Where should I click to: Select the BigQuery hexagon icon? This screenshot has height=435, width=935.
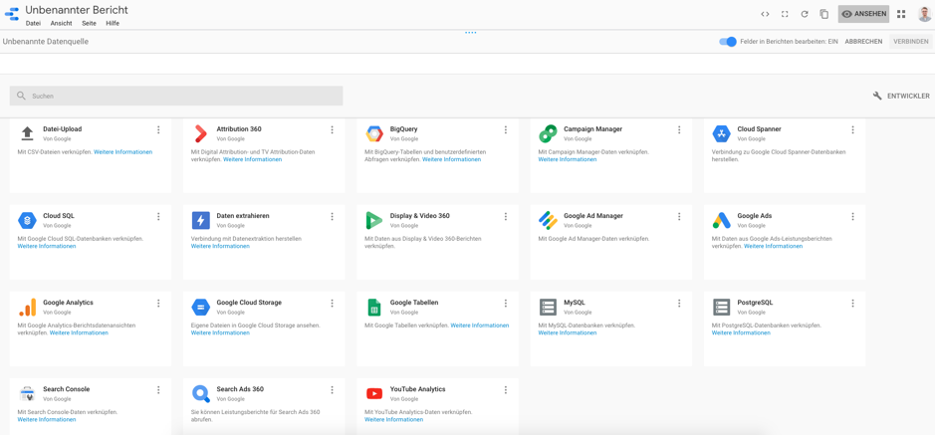click(x=373, y=134)
